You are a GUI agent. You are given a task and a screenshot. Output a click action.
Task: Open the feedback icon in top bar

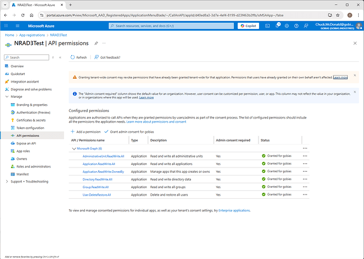pos(306,26)
